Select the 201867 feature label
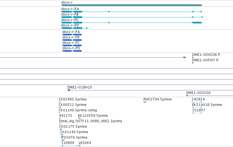Viewport: 233px width, 147px height. pyautogui.click(x=199, y=110)
